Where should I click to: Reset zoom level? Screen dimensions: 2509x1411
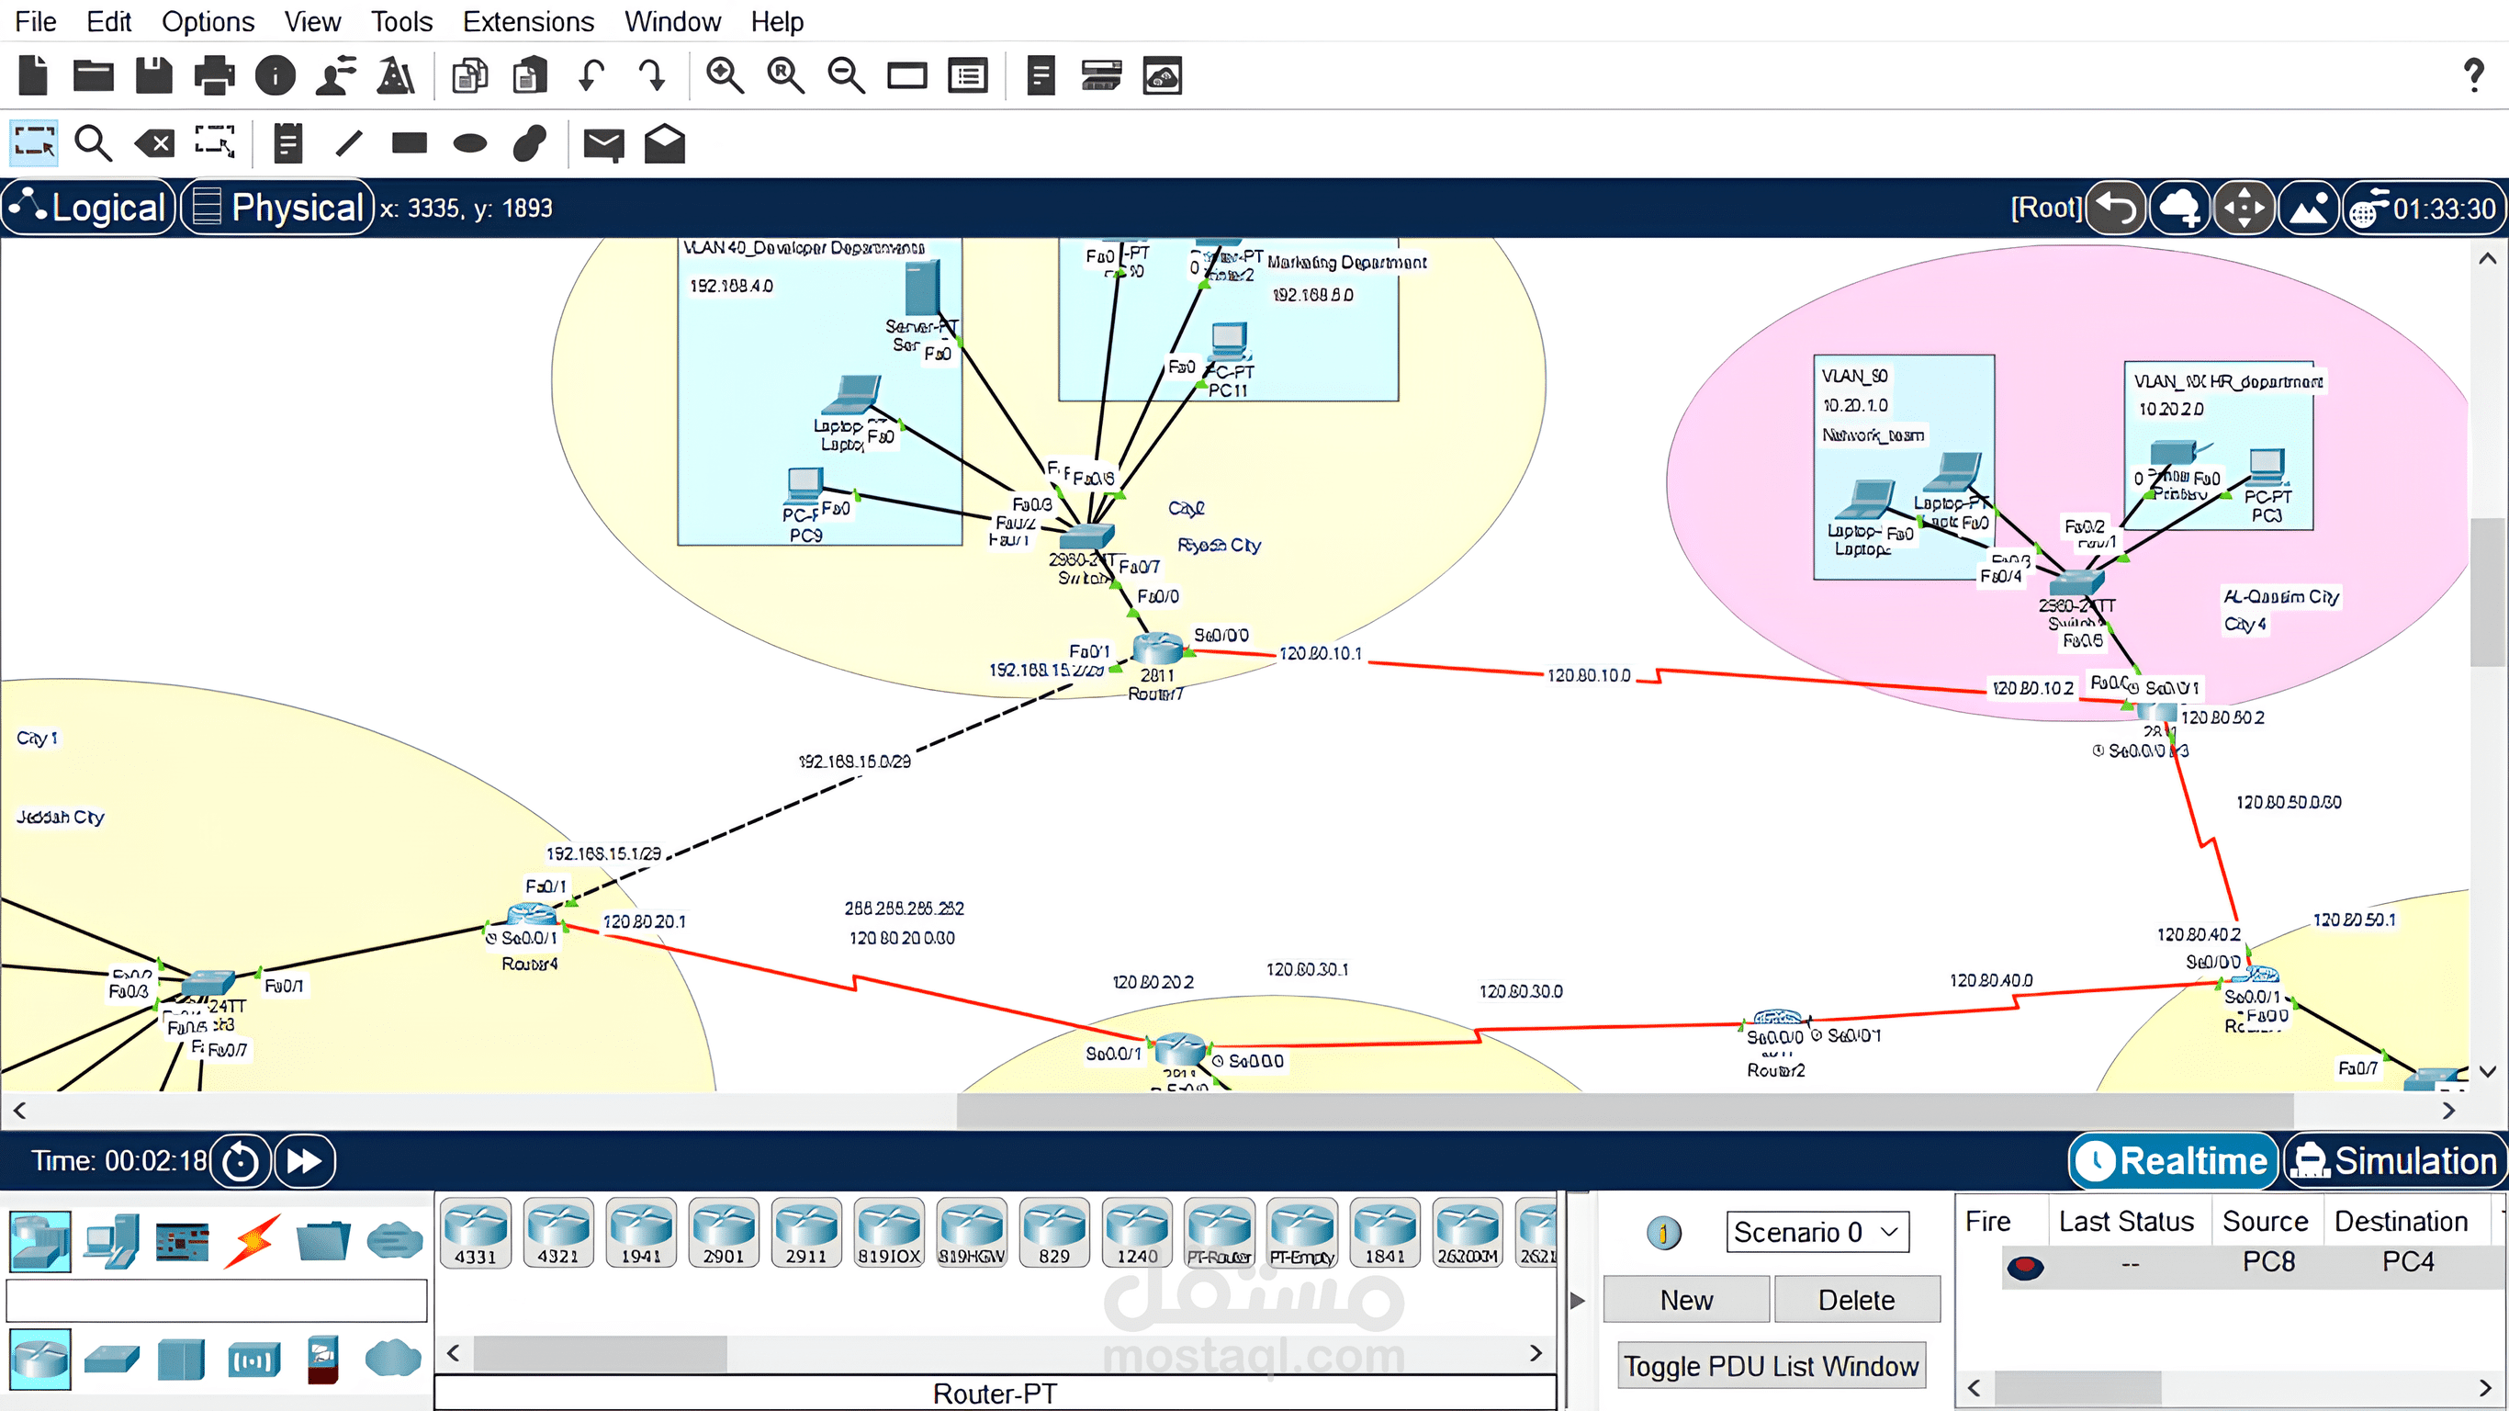tap(785, 75)
